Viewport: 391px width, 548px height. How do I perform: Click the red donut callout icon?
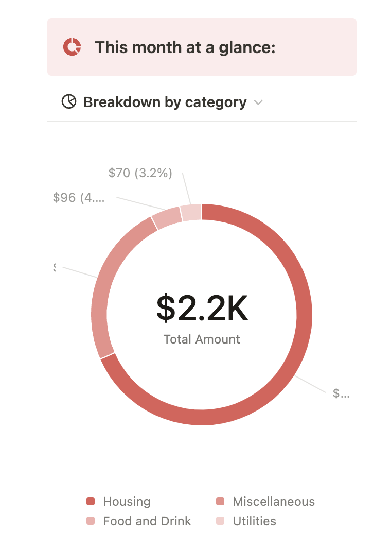(72, 47)
